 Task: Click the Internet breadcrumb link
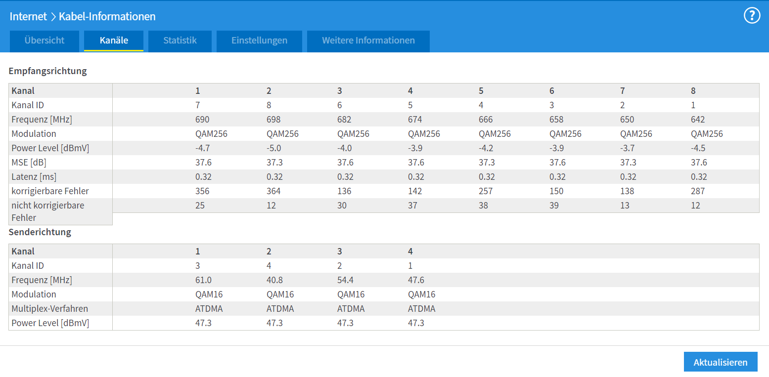(x=28, y=16)
